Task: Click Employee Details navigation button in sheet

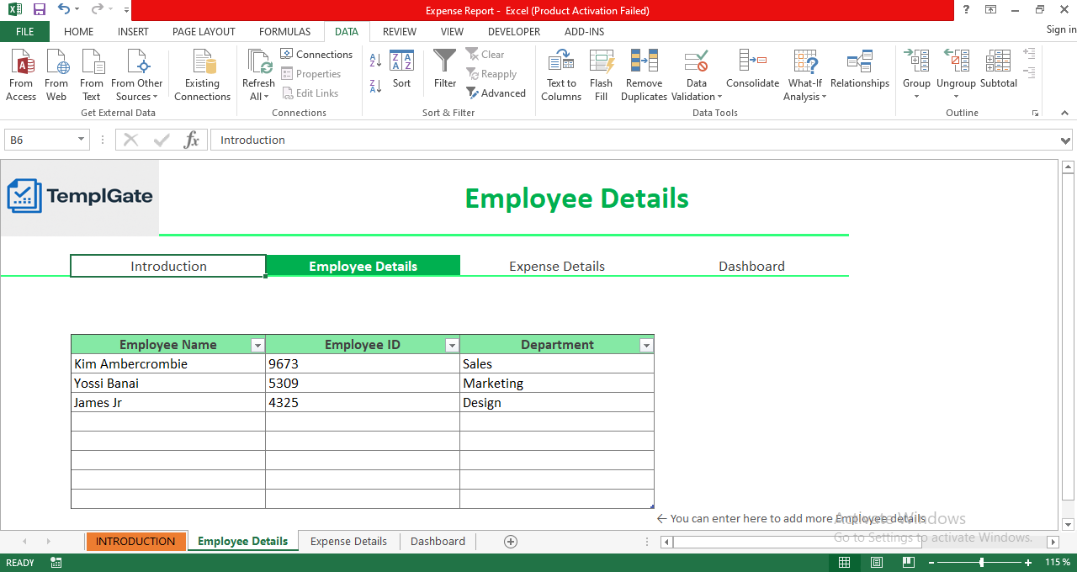Action: click(x=363, y=266)
